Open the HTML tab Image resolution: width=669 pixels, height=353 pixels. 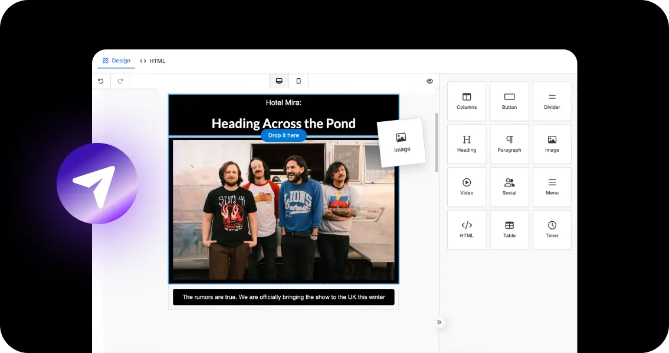tap(153, 61)
